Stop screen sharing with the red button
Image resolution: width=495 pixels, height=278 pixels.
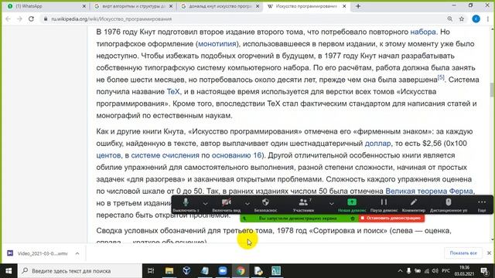tap(391, 218)
